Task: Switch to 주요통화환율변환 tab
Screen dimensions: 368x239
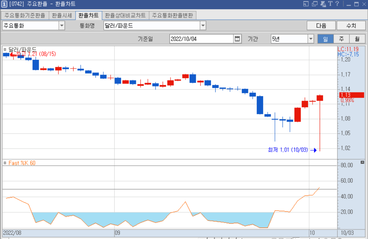Action: click(x=173, y=15)
